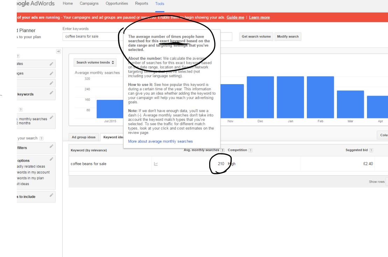Click the help icon beside 'your search'
The image size is (388, 257).
pos(41,139)
